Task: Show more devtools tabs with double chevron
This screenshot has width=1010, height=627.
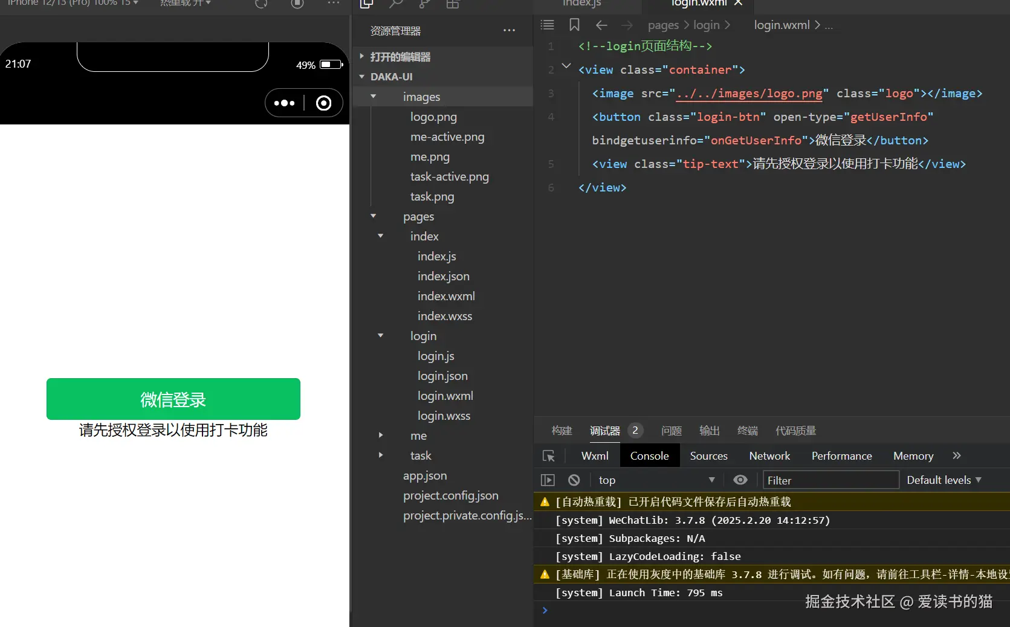Action: coord(956,455)
